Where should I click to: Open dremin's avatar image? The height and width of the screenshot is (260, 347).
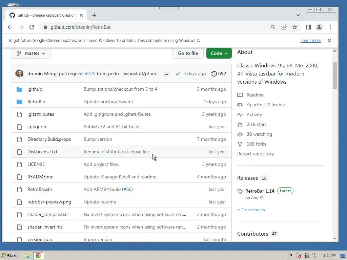point(19,73)
